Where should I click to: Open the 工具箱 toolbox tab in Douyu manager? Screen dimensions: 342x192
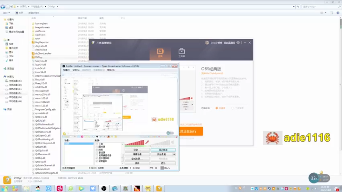(181, 53)
